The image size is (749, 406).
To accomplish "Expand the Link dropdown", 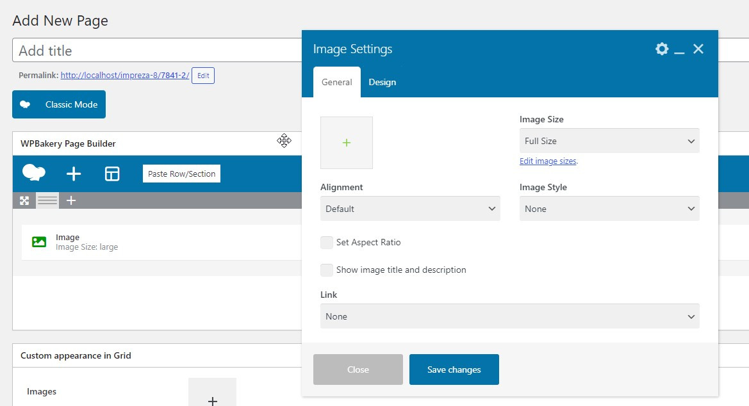I will (x=509, y=316).
